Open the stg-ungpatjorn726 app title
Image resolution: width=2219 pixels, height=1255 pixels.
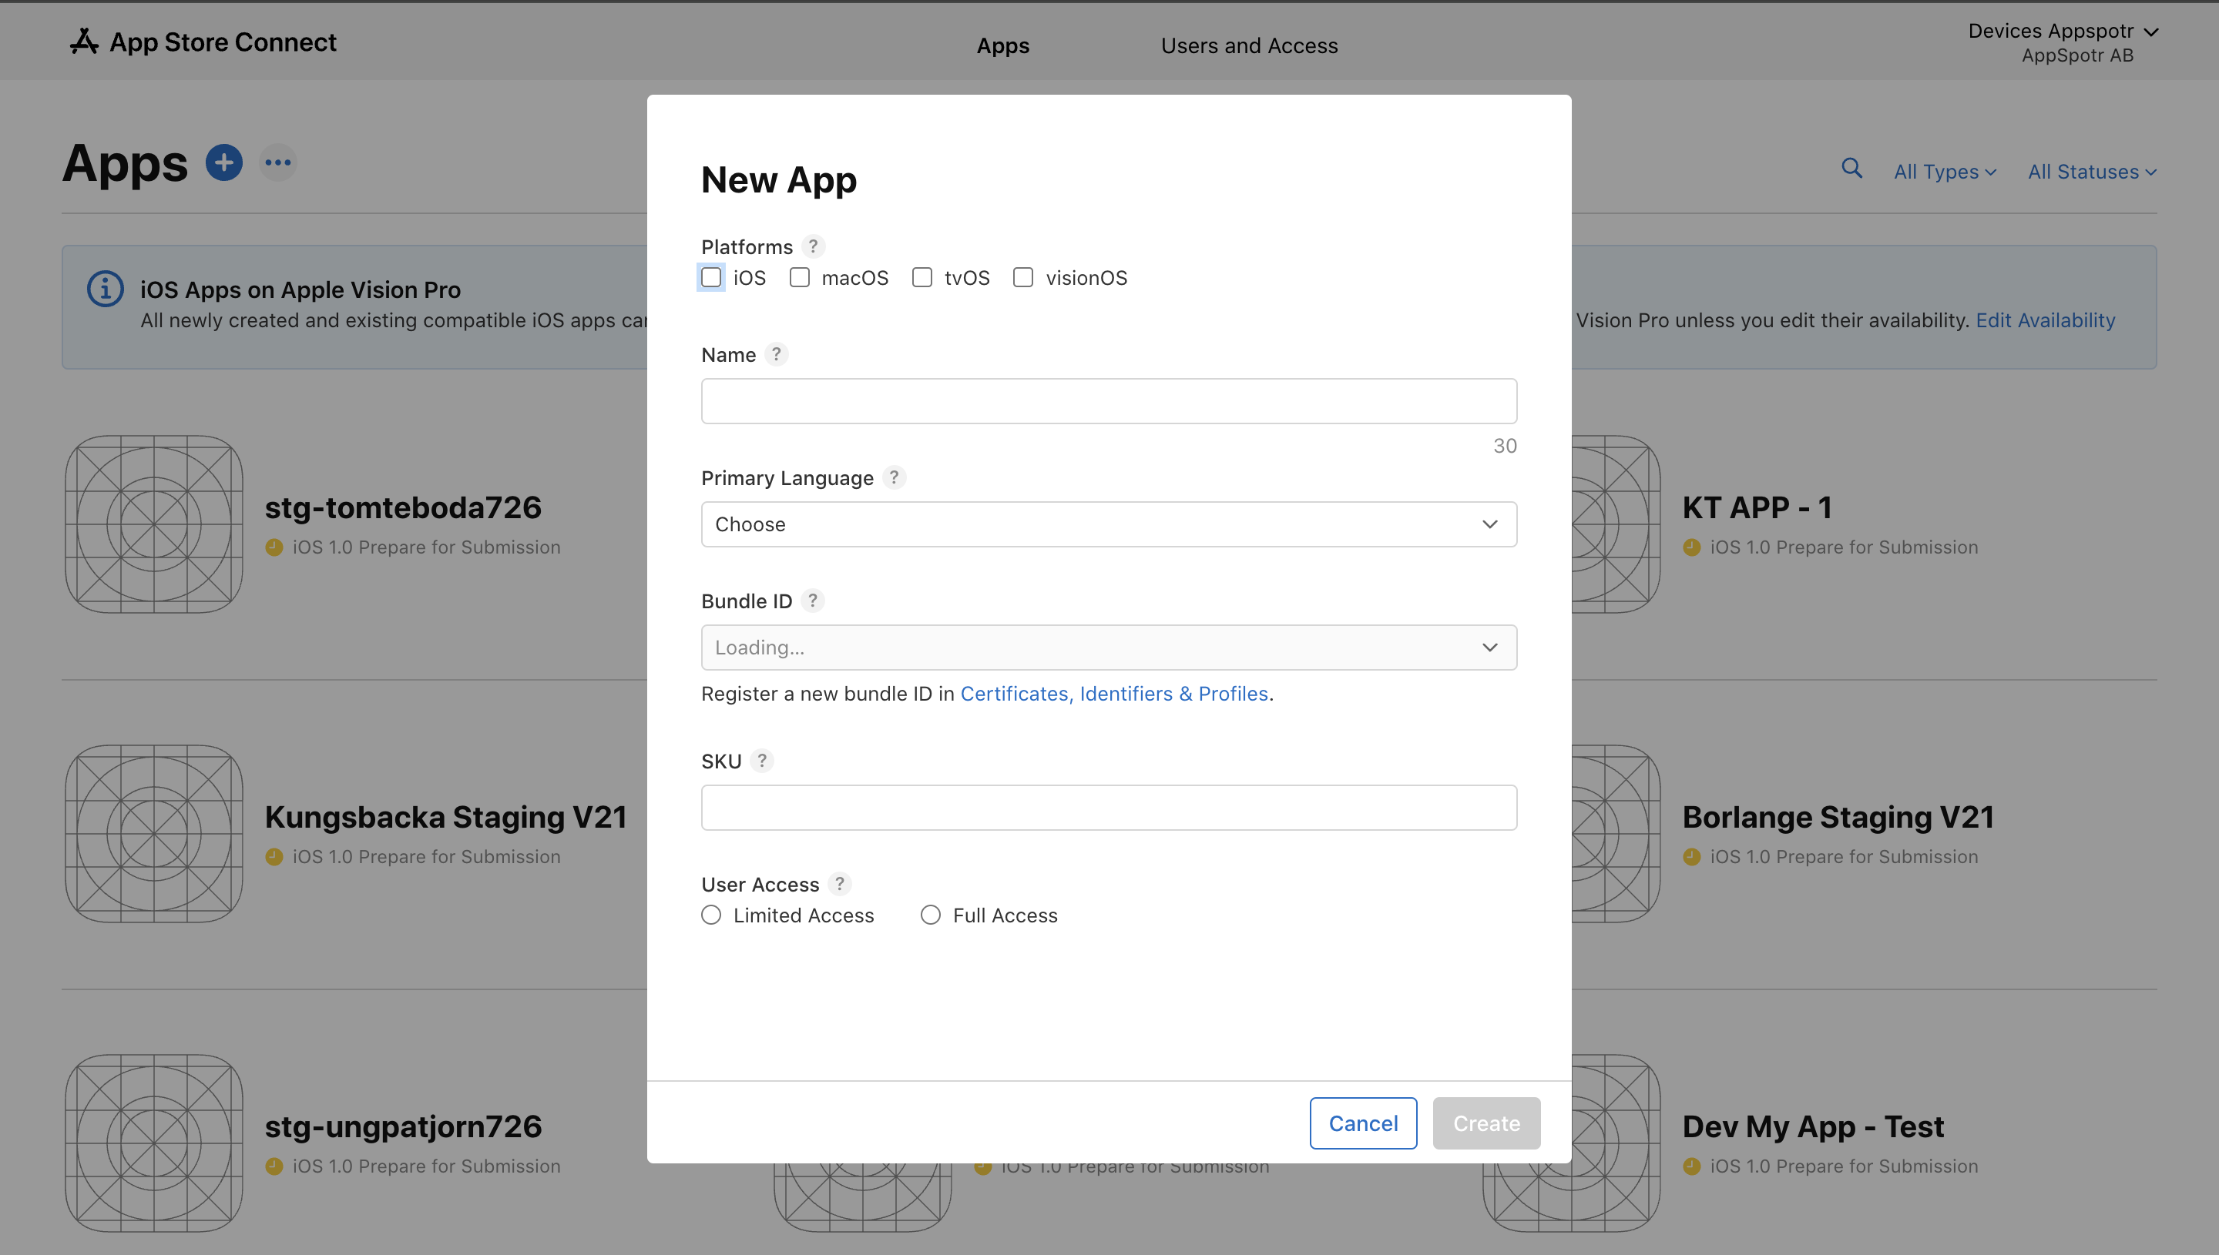(404, 1126)
